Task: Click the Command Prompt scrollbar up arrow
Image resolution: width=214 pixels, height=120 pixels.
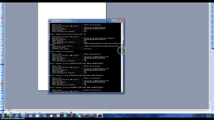Action: (122, 24)
